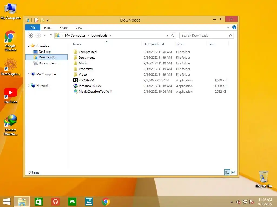
Task: Go back with the Back arrow
Action: (x=30, y=36)
